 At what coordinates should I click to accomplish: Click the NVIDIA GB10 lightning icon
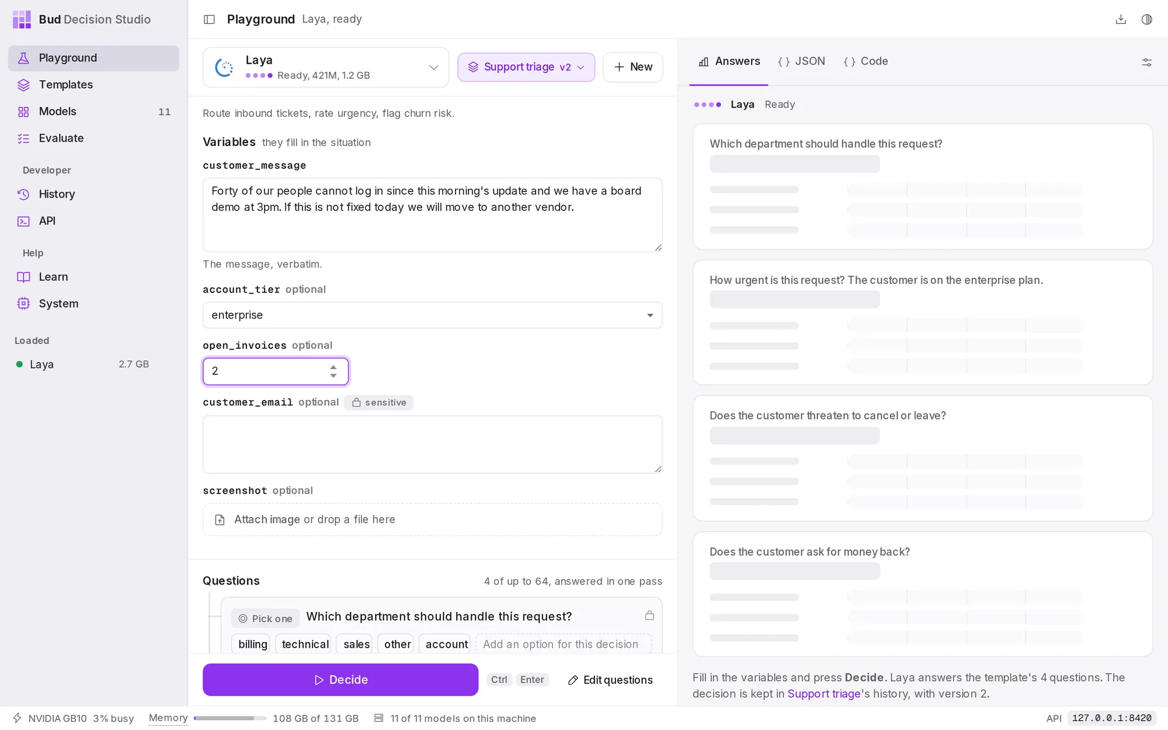pos(18,718)
